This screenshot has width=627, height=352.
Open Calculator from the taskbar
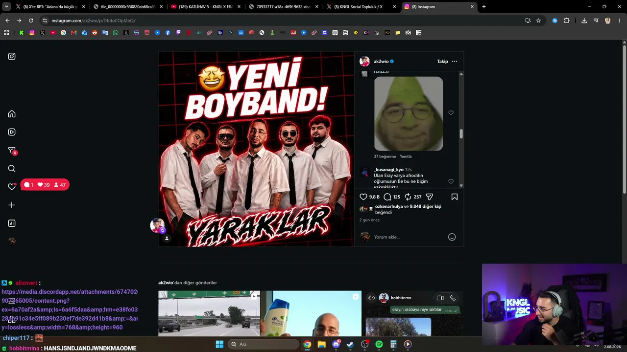pyautogui.click(x=393, y=344)
